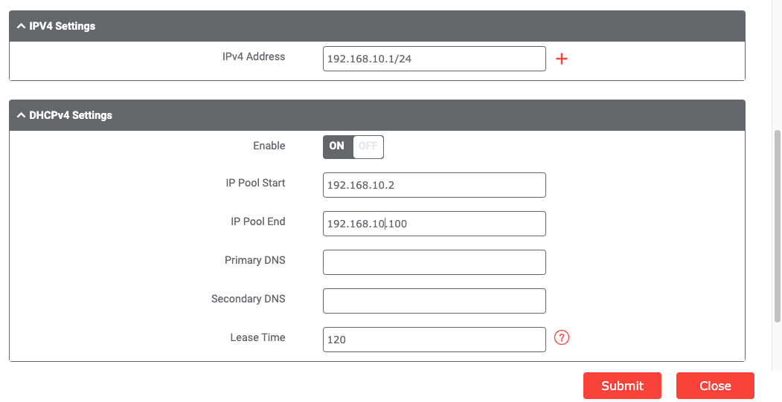
Task: Click the red plus icon to add IPv4 address
Action: click(562, 59)
